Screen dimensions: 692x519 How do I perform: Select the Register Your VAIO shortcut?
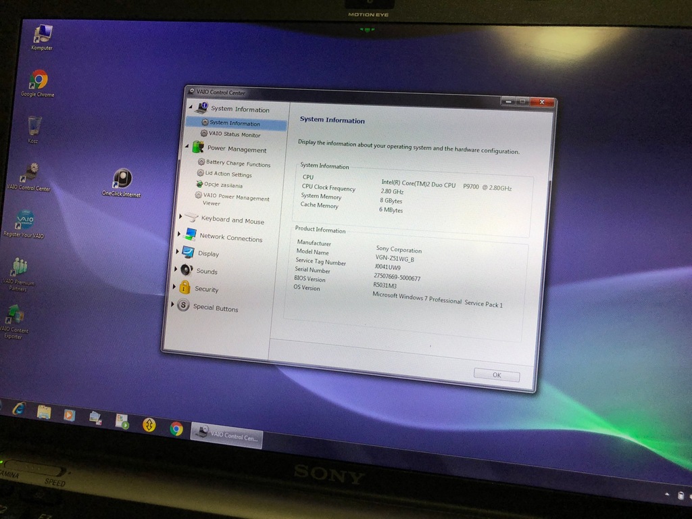24,224
